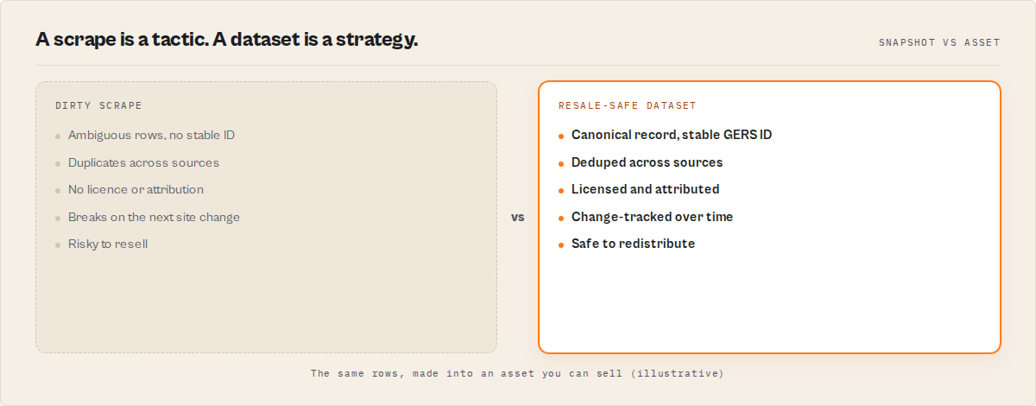
Task: Click the grey bullet beside Duplicates across sources
Action: (x=58, y=163)
